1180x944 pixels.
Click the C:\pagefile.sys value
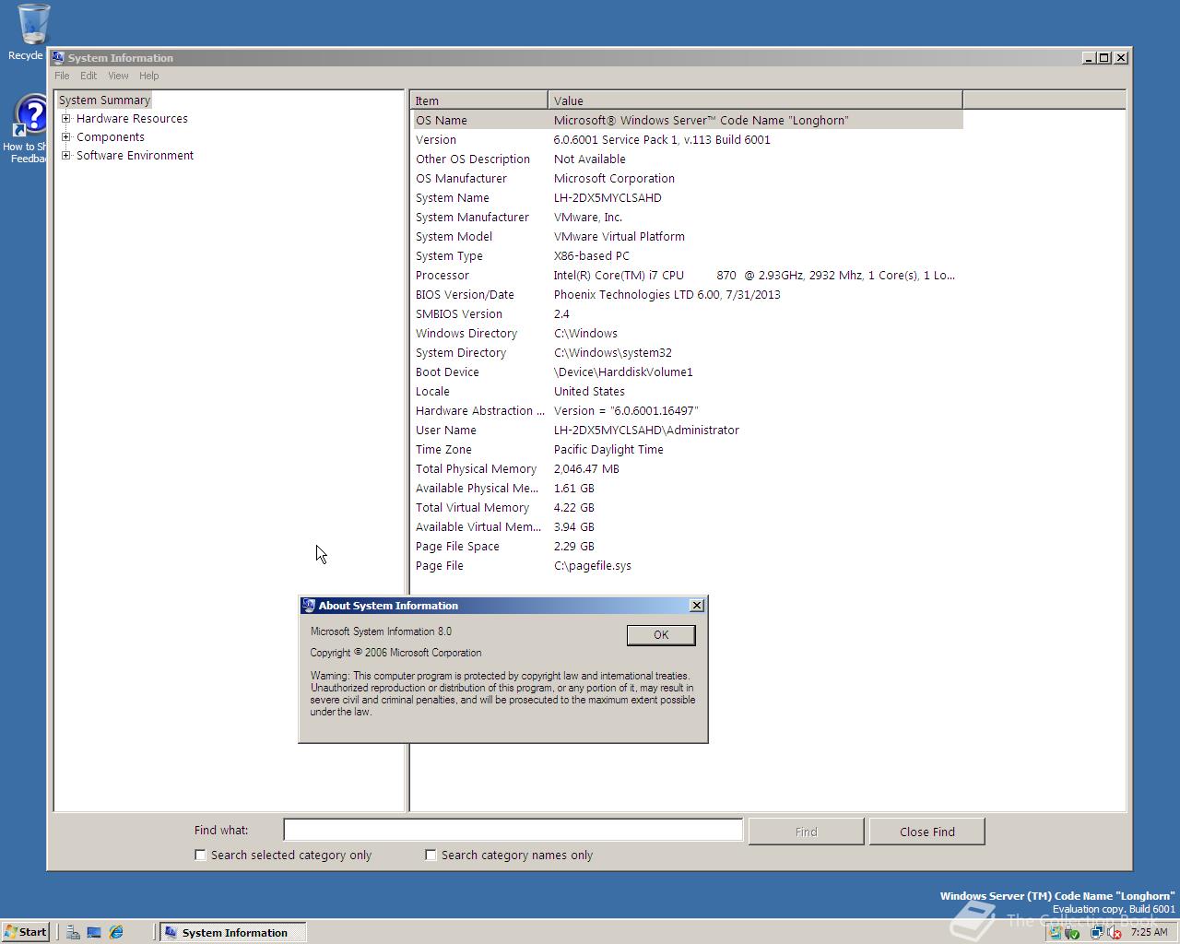click(593, 566)
